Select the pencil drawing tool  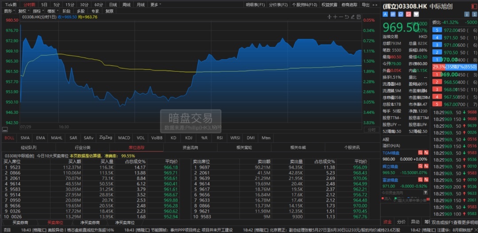click(x=353, y=17)
